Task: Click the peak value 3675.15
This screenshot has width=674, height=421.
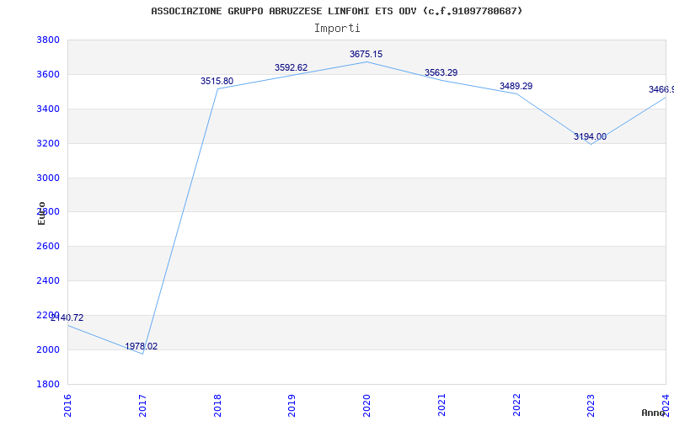Action: tap(366, 54)
